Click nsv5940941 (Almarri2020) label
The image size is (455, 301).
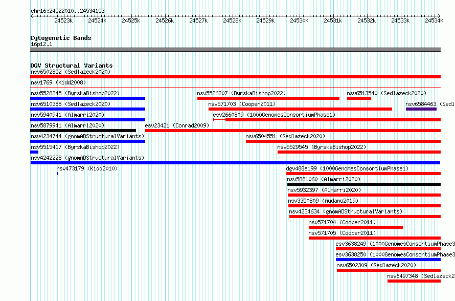[x=67, y=115]
